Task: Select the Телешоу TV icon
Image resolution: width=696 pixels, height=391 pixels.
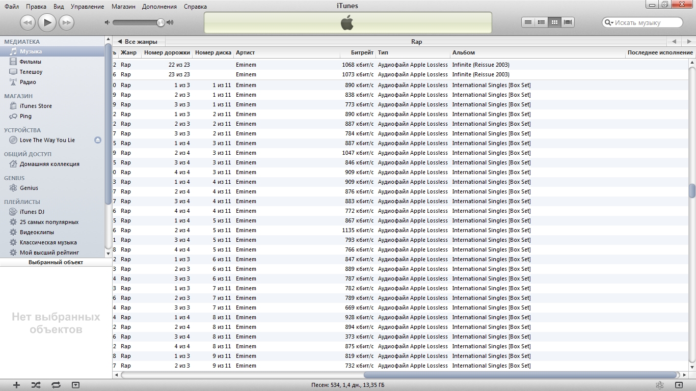Action: click(13, 72)
